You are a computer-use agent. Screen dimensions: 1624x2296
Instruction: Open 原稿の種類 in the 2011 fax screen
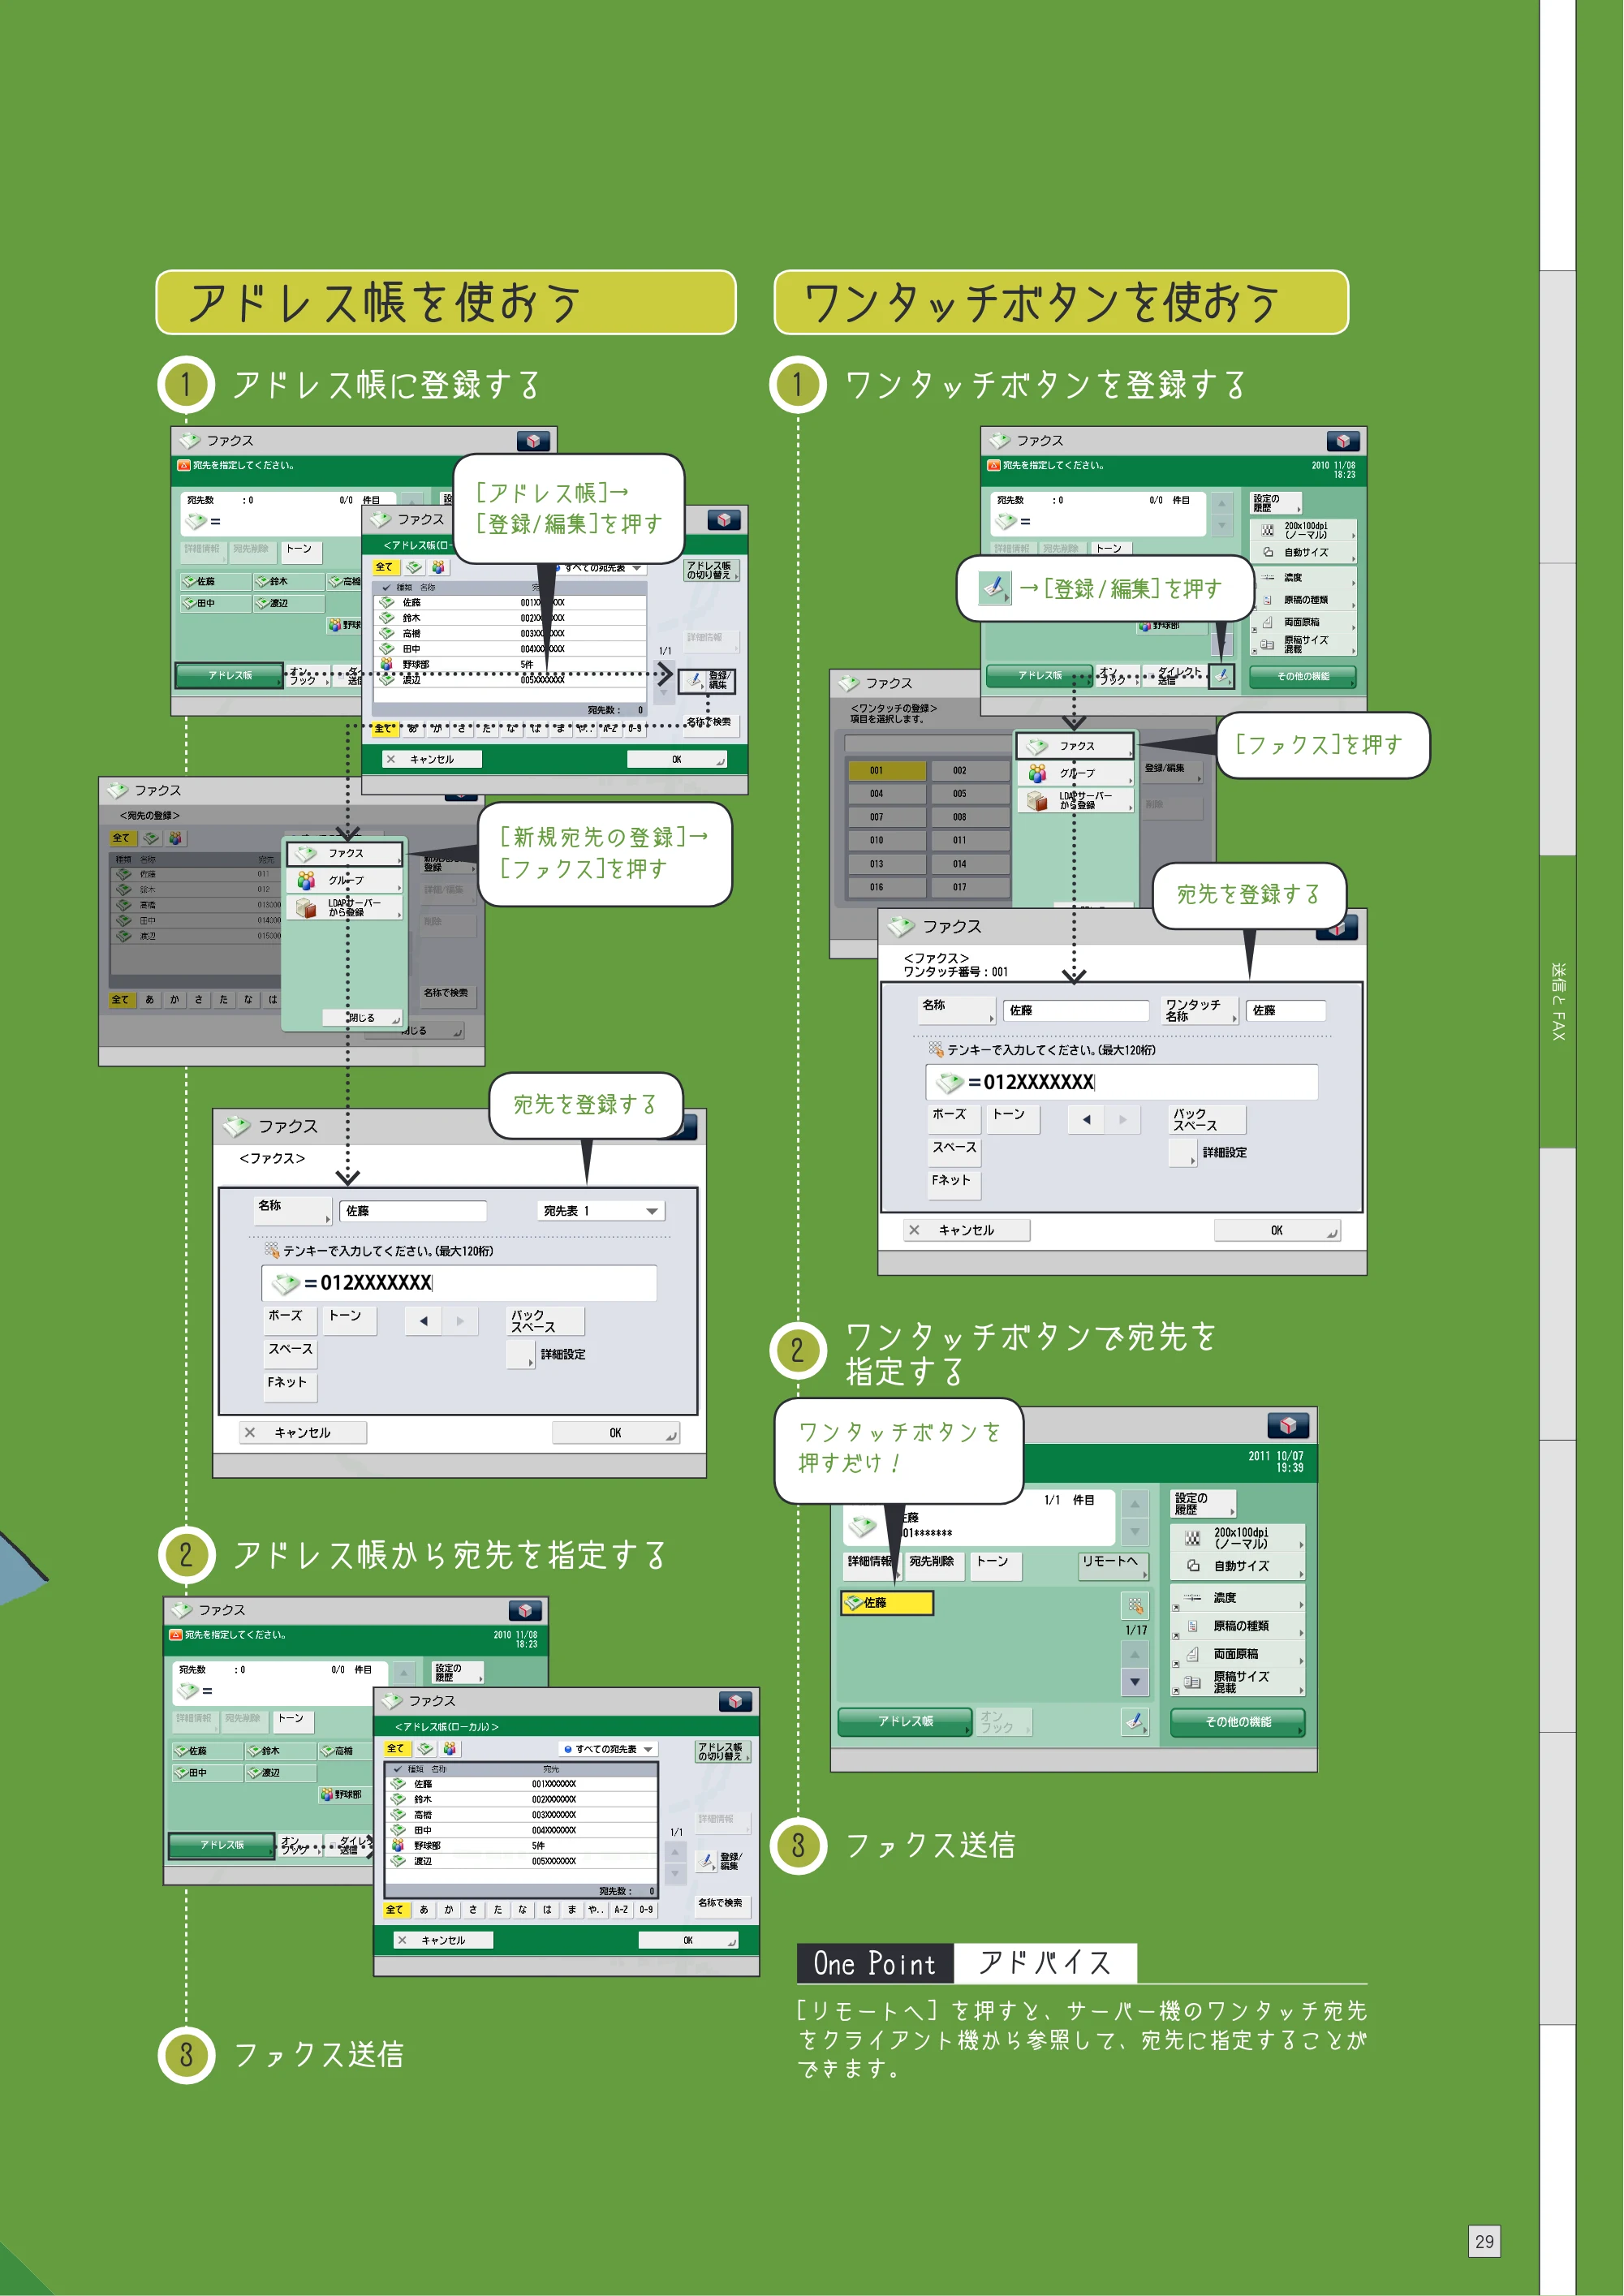click(1238, 1626)
